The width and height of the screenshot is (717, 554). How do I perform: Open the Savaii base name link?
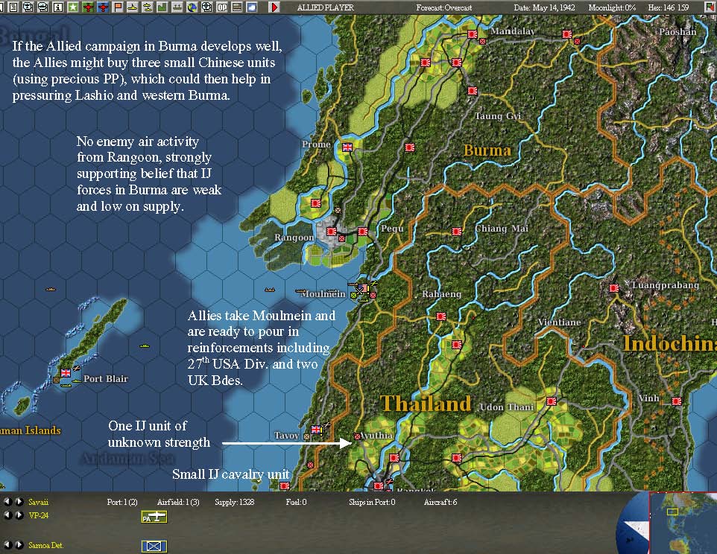pos(38,502)
